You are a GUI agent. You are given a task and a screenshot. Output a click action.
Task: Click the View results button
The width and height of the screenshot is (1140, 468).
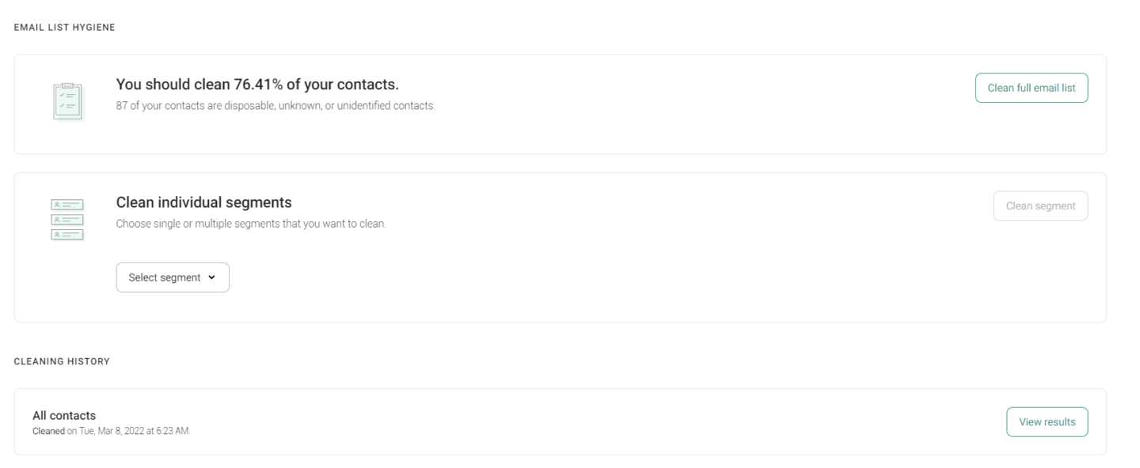pos(1047,421)
